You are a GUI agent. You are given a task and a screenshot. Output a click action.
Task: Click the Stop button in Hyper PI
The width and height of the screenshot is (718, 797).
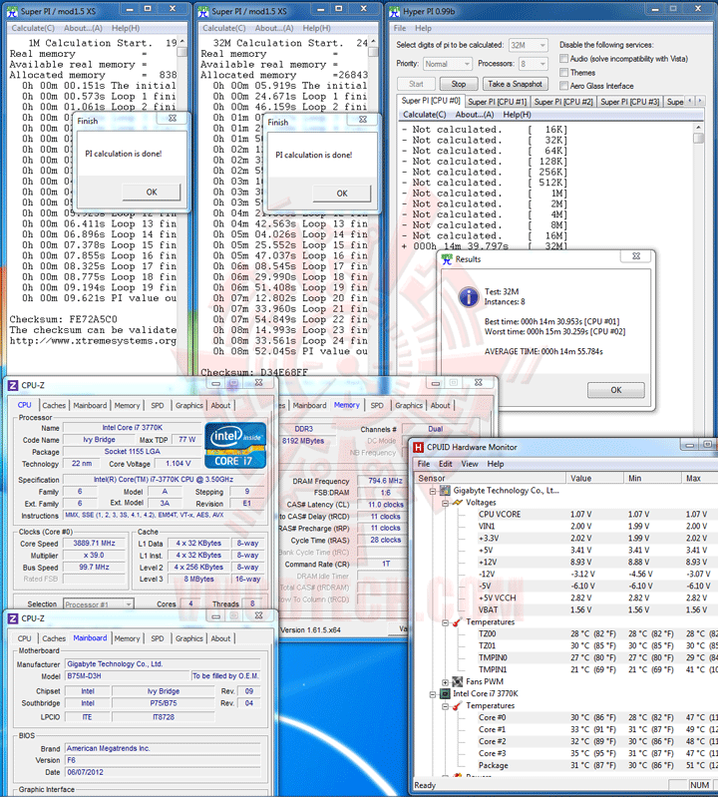click(459, 84)
